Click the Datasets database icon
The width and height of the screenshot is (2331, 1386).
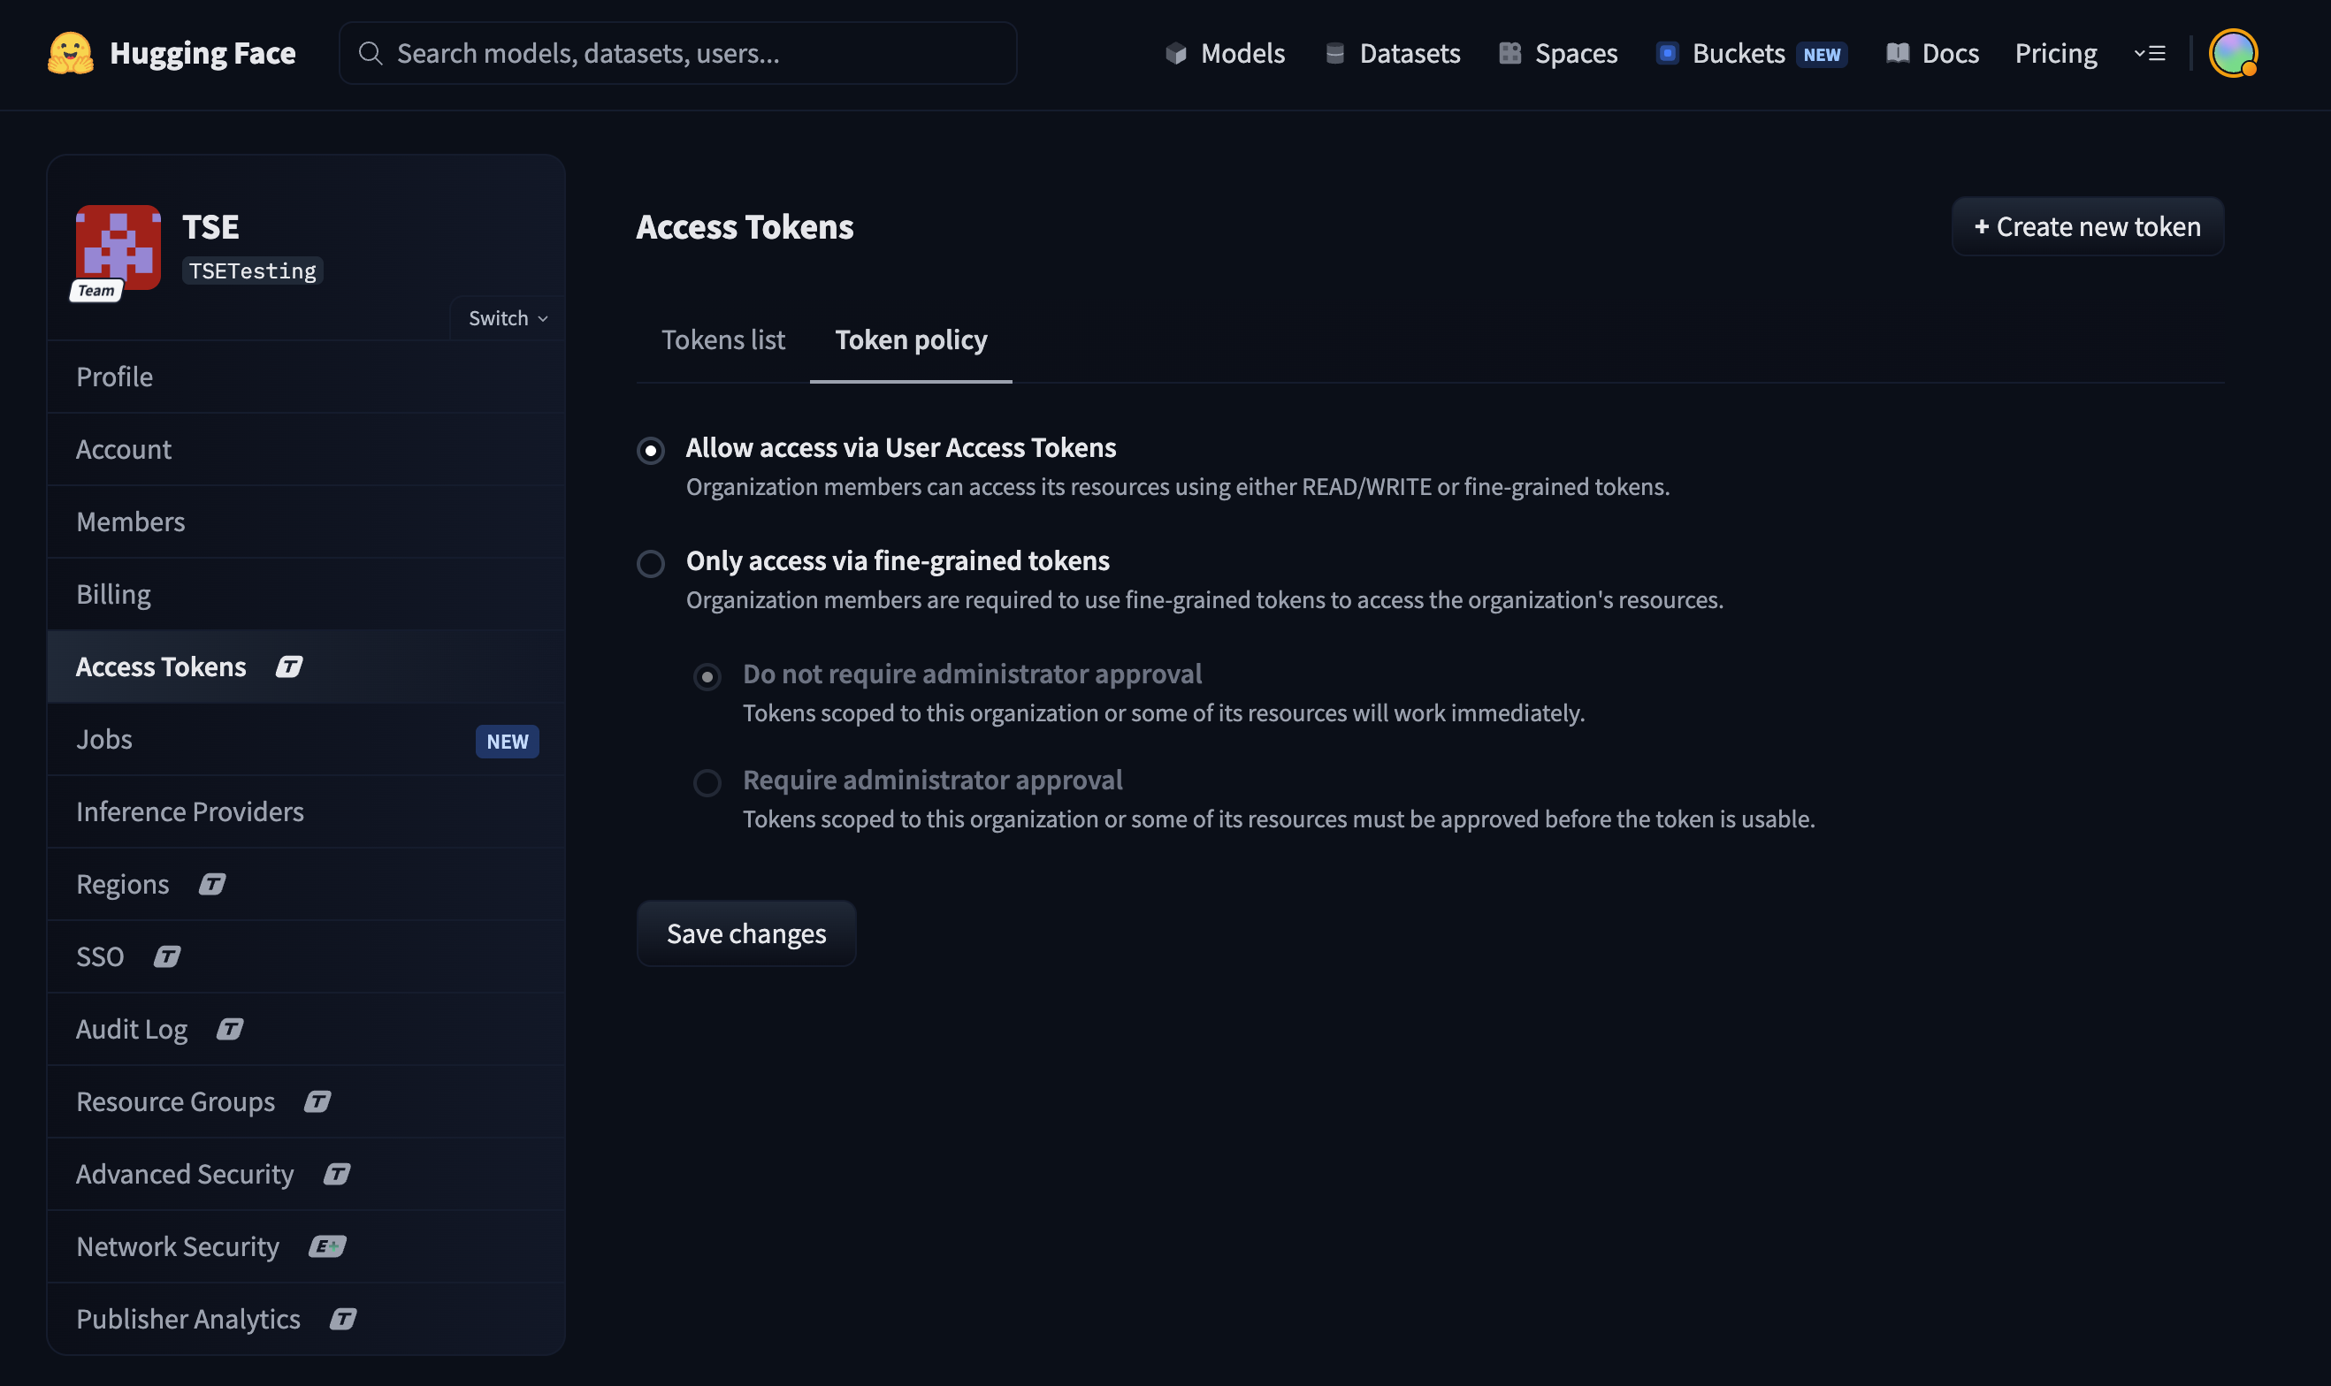pyautogui.click(x=1334, y=53)
